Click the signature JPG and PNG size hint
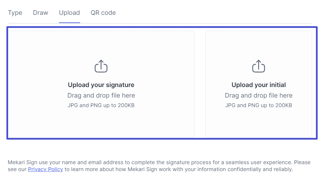This screenshot has height=178, width=327. [101, 105]
